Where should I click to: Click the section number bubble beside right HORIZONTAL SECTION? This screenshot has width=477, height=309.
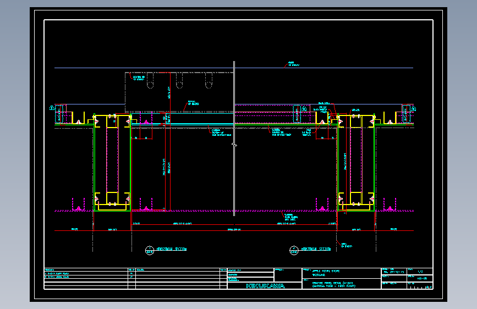click(x=294, y=250)
